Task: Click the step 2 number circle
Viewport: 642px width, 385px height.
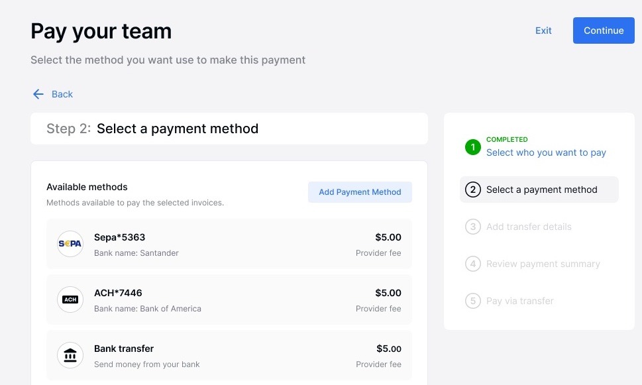Action: [473, 190]
